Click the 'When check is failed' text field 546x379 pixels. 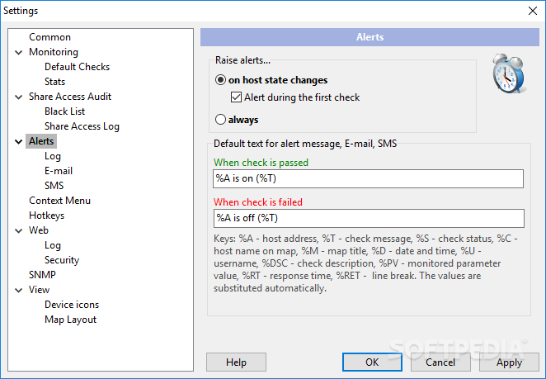coord(369,218)
